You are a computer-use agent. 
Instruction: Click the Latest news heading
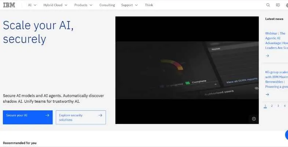274,19
